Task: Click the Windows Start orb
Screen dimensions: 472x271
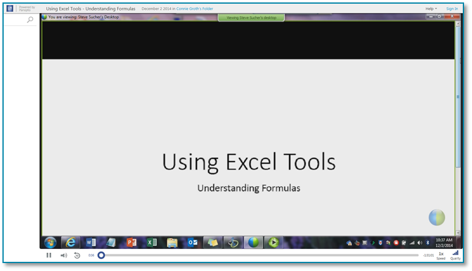Action: [50, 242]
